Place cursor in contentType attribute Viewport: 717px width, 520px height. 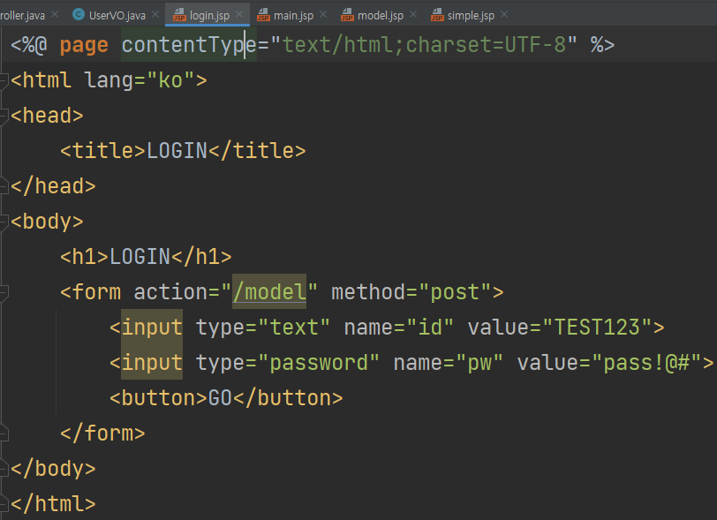pos(189,45)
